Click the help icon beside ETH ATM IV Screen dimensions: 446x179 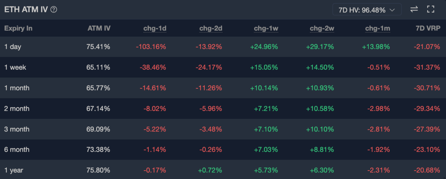point(54,9)
